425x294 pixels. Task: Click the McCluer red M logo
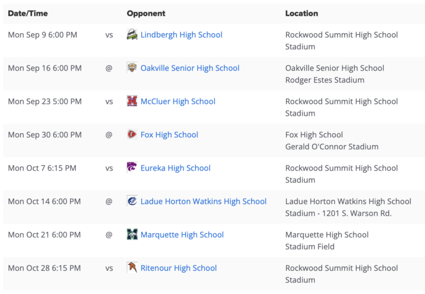point(132,101)
